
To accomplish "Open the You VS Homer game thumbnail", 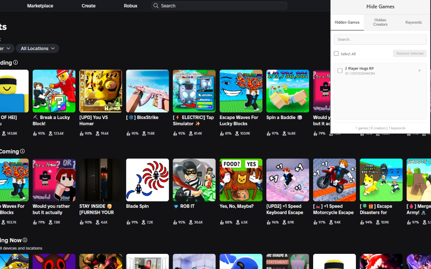I will click(101, 91).
